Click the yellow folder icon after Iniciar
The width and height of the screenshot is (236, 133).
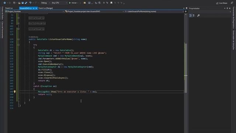point(85,3)
